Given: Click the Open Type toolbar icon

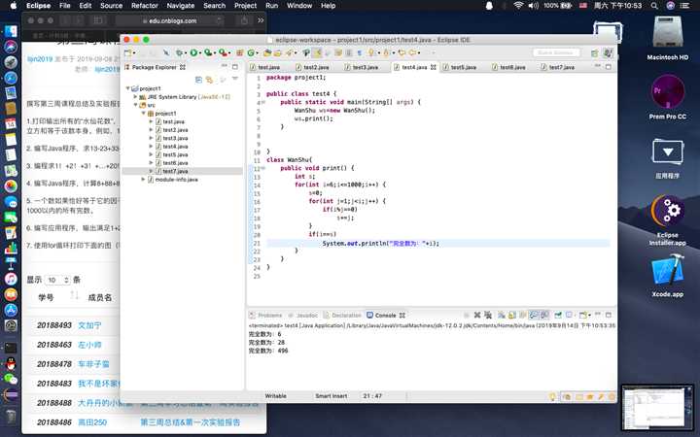Looking at the screenshot, I should pyautogui.click(x=267, y=52).
